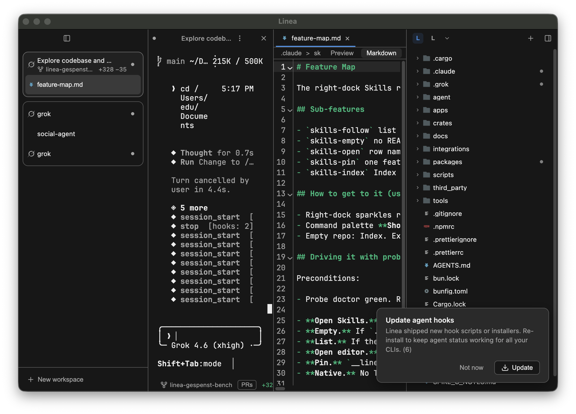Open the workspace chevron dropdown

pyautogui.click(x=447, y=38)
